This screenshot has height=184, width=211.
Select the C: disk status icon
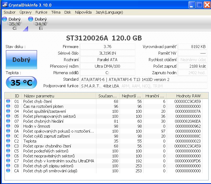(x=4, y=19)
